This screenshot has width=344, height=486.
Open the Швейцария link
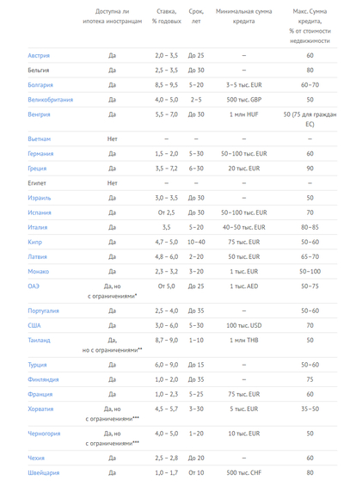[44, 473]
